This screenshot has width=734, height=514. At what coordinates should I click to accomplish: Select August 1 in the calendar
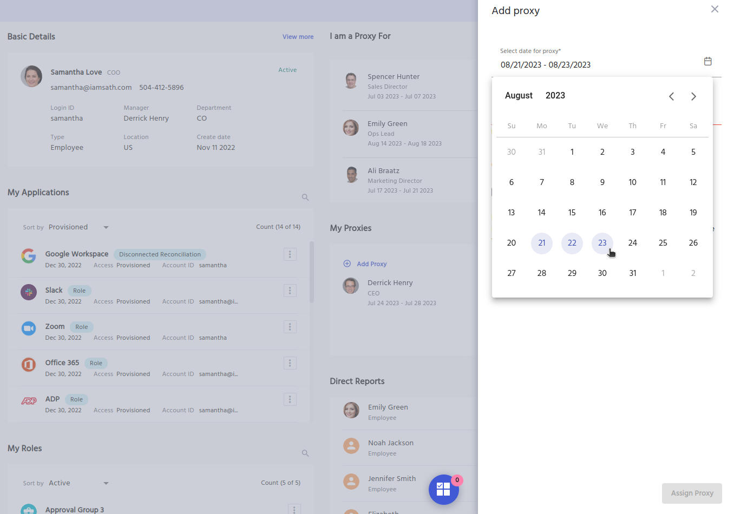[572, 152]
